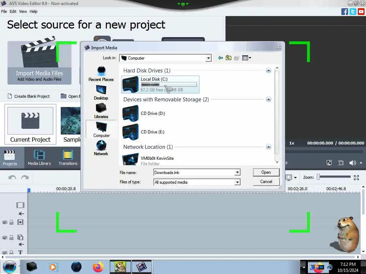Open the media player taskbar icon

(x=53, y=267)
